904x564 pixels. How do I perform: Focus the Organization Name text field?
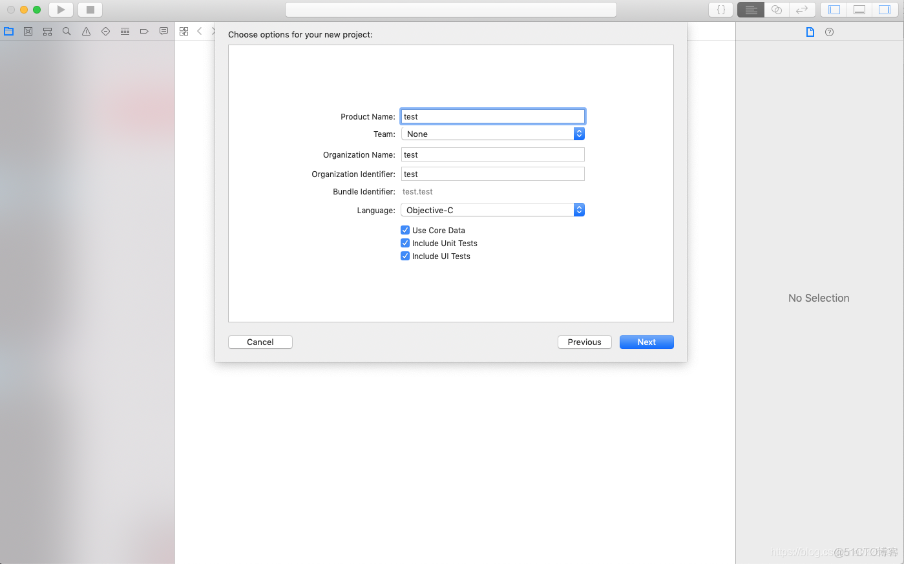click(x=493, y=154)
